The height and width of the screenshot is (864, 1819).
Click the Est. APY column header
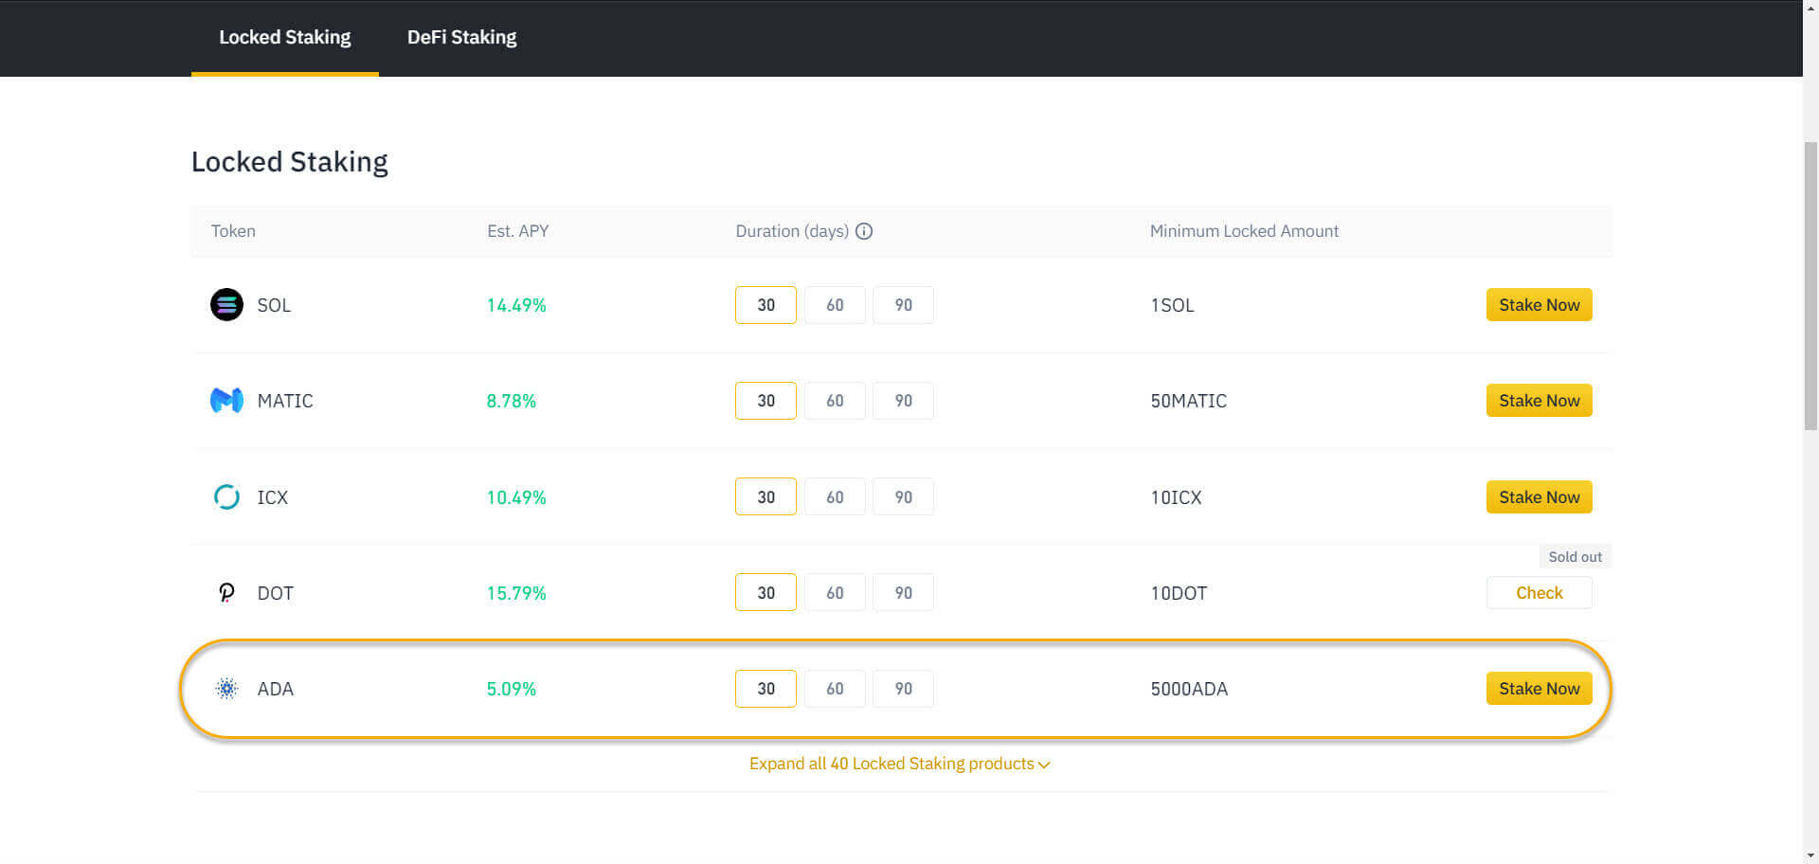(518, 231)
